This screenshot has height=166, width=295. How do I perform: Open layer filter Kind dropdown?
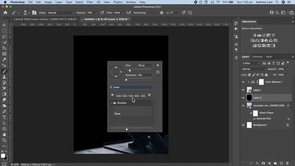251,63
